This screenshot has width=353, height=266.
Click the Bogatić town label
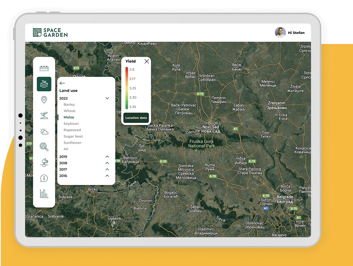pyautogui.click(x=171, y=194)
